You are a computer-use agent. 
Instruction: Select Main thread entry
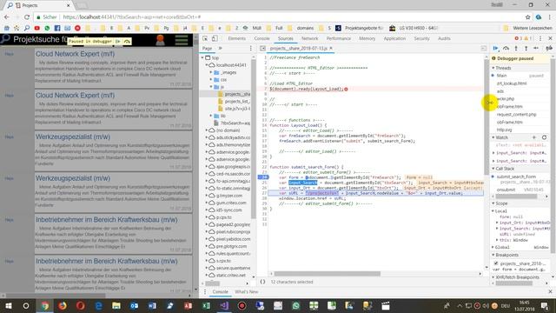pos(501,76)
